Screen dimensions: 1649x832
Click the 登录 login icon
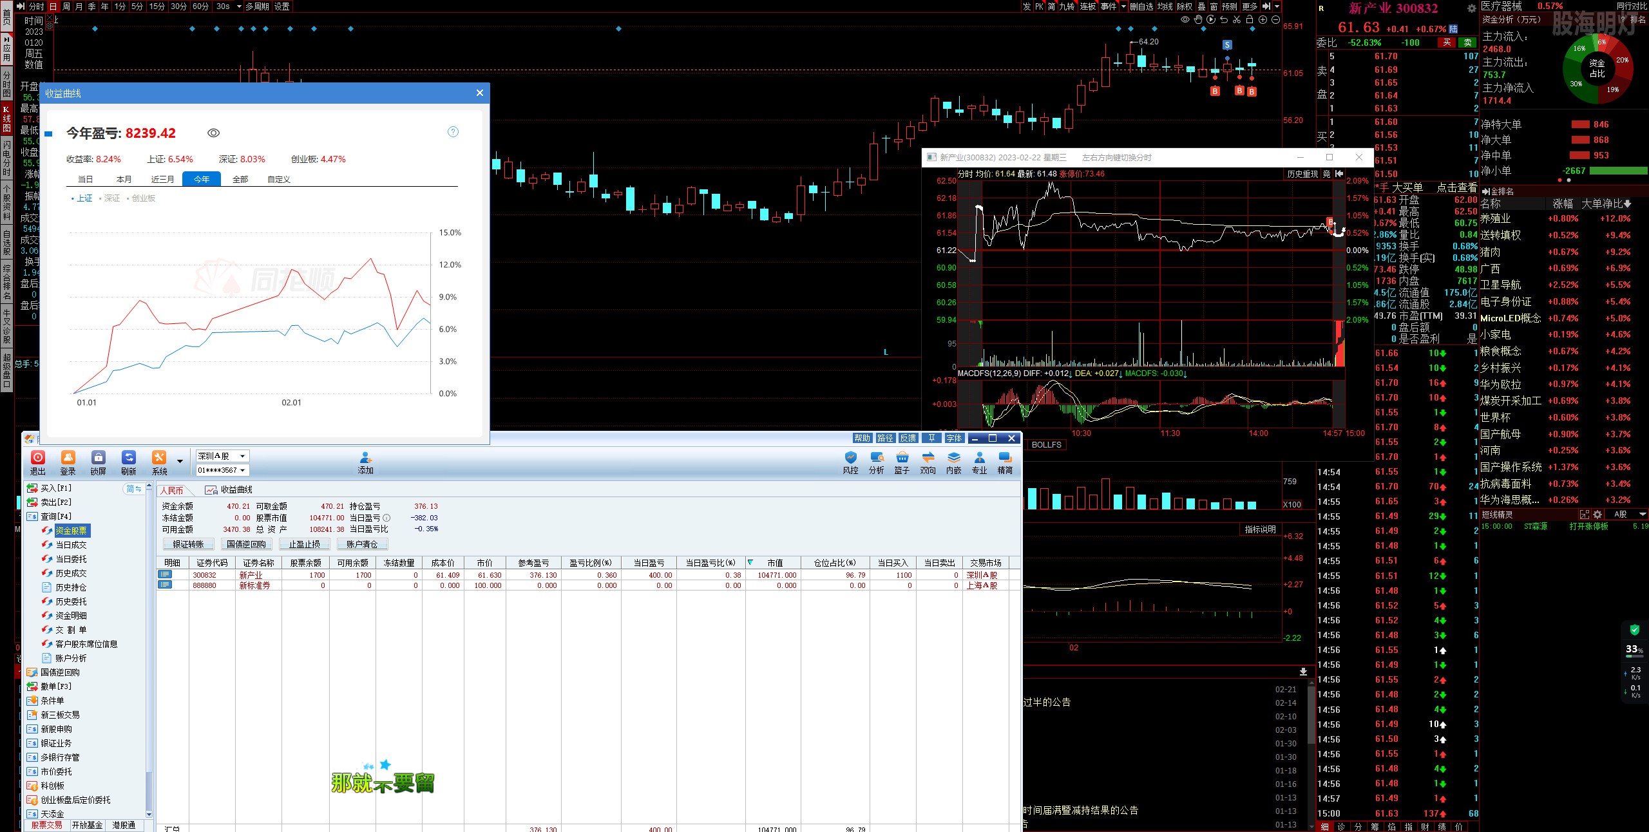click(68, 462)
